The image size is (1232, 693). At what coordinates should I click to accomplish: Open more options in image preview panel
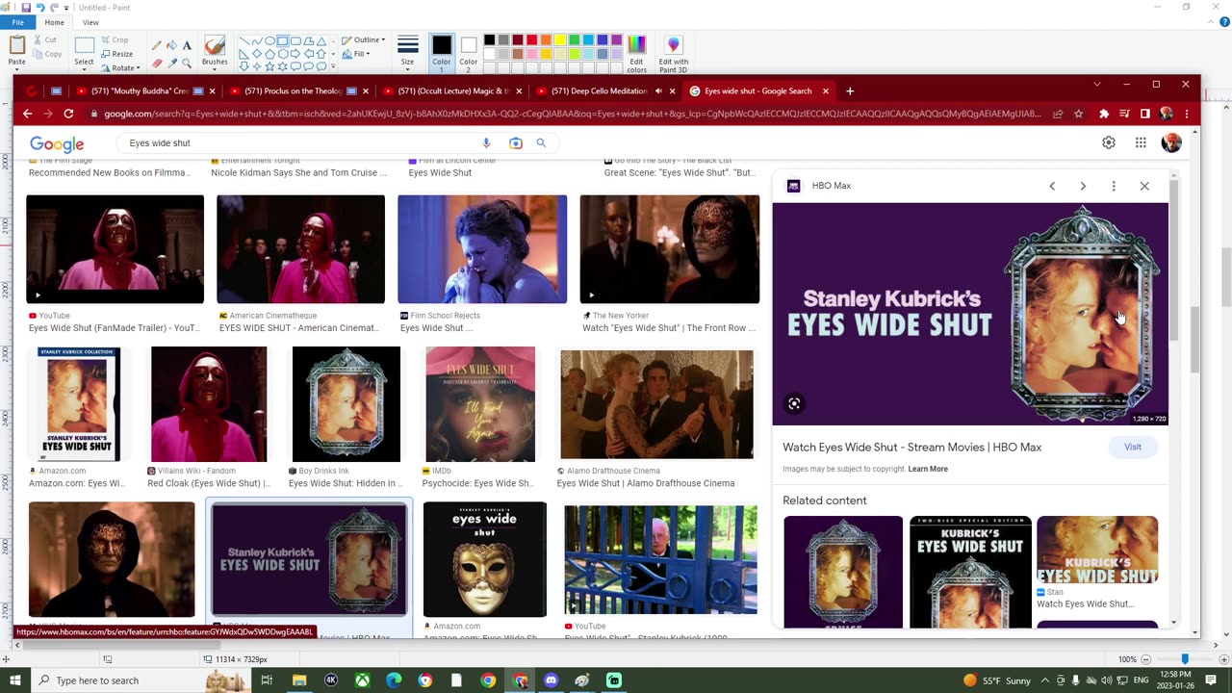[1114, 186]
